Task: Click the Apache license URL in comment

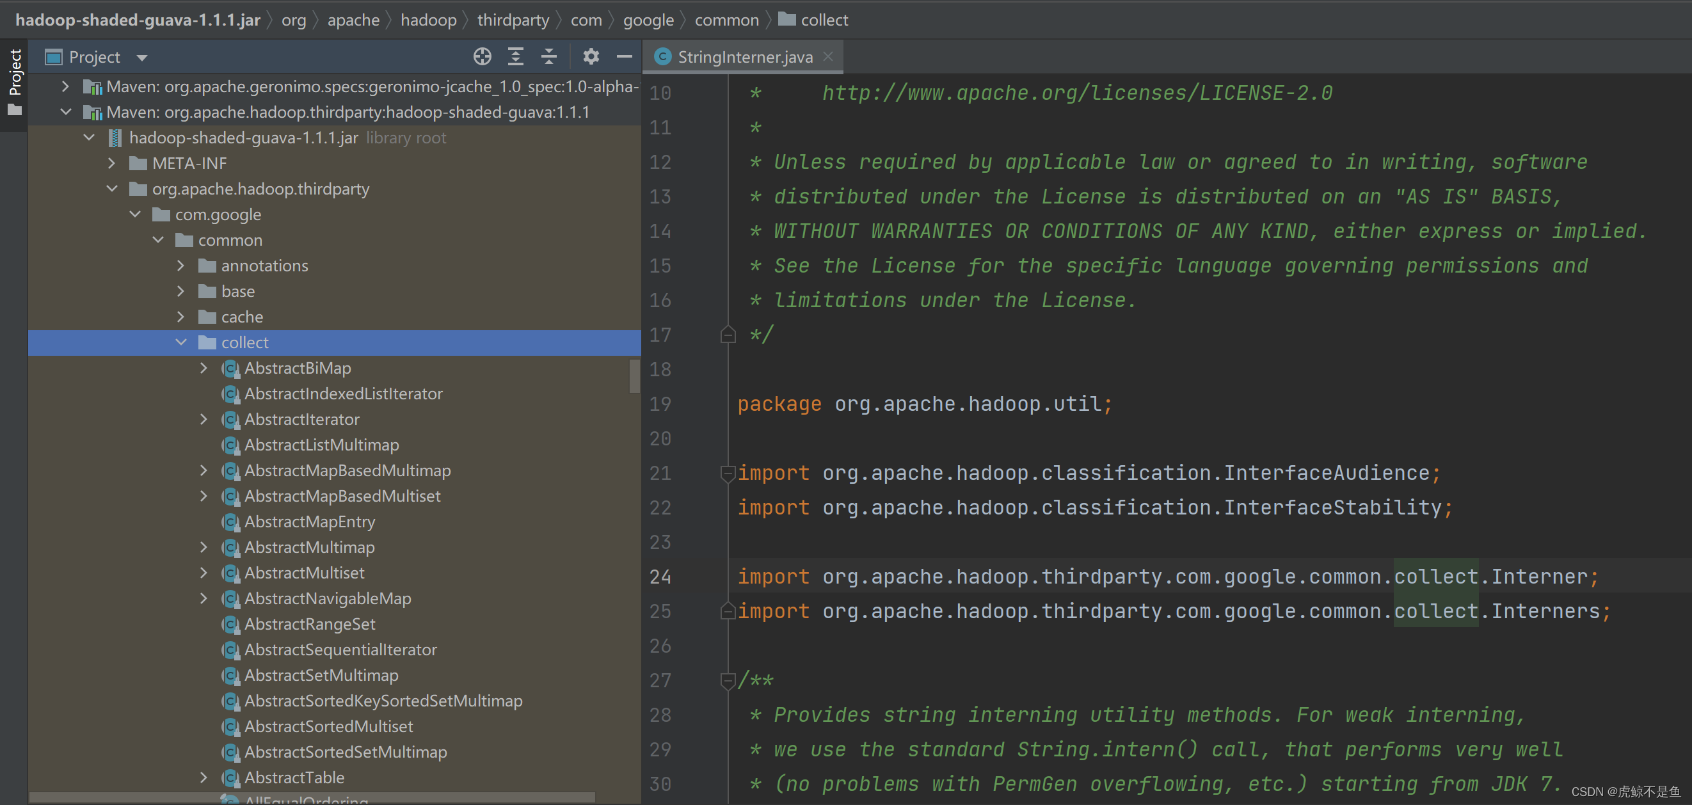Action: click(x=1076, y=93)
